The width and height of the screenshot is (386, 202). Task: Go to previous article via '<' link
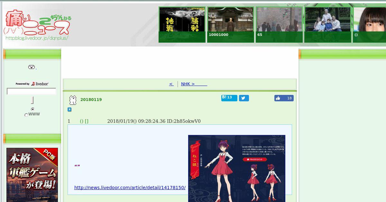click(171, 84)
